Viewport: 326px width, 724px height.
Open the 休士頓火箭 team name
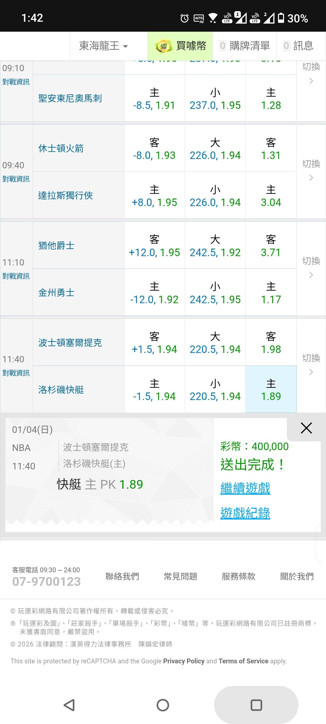(x=61, y=148)
